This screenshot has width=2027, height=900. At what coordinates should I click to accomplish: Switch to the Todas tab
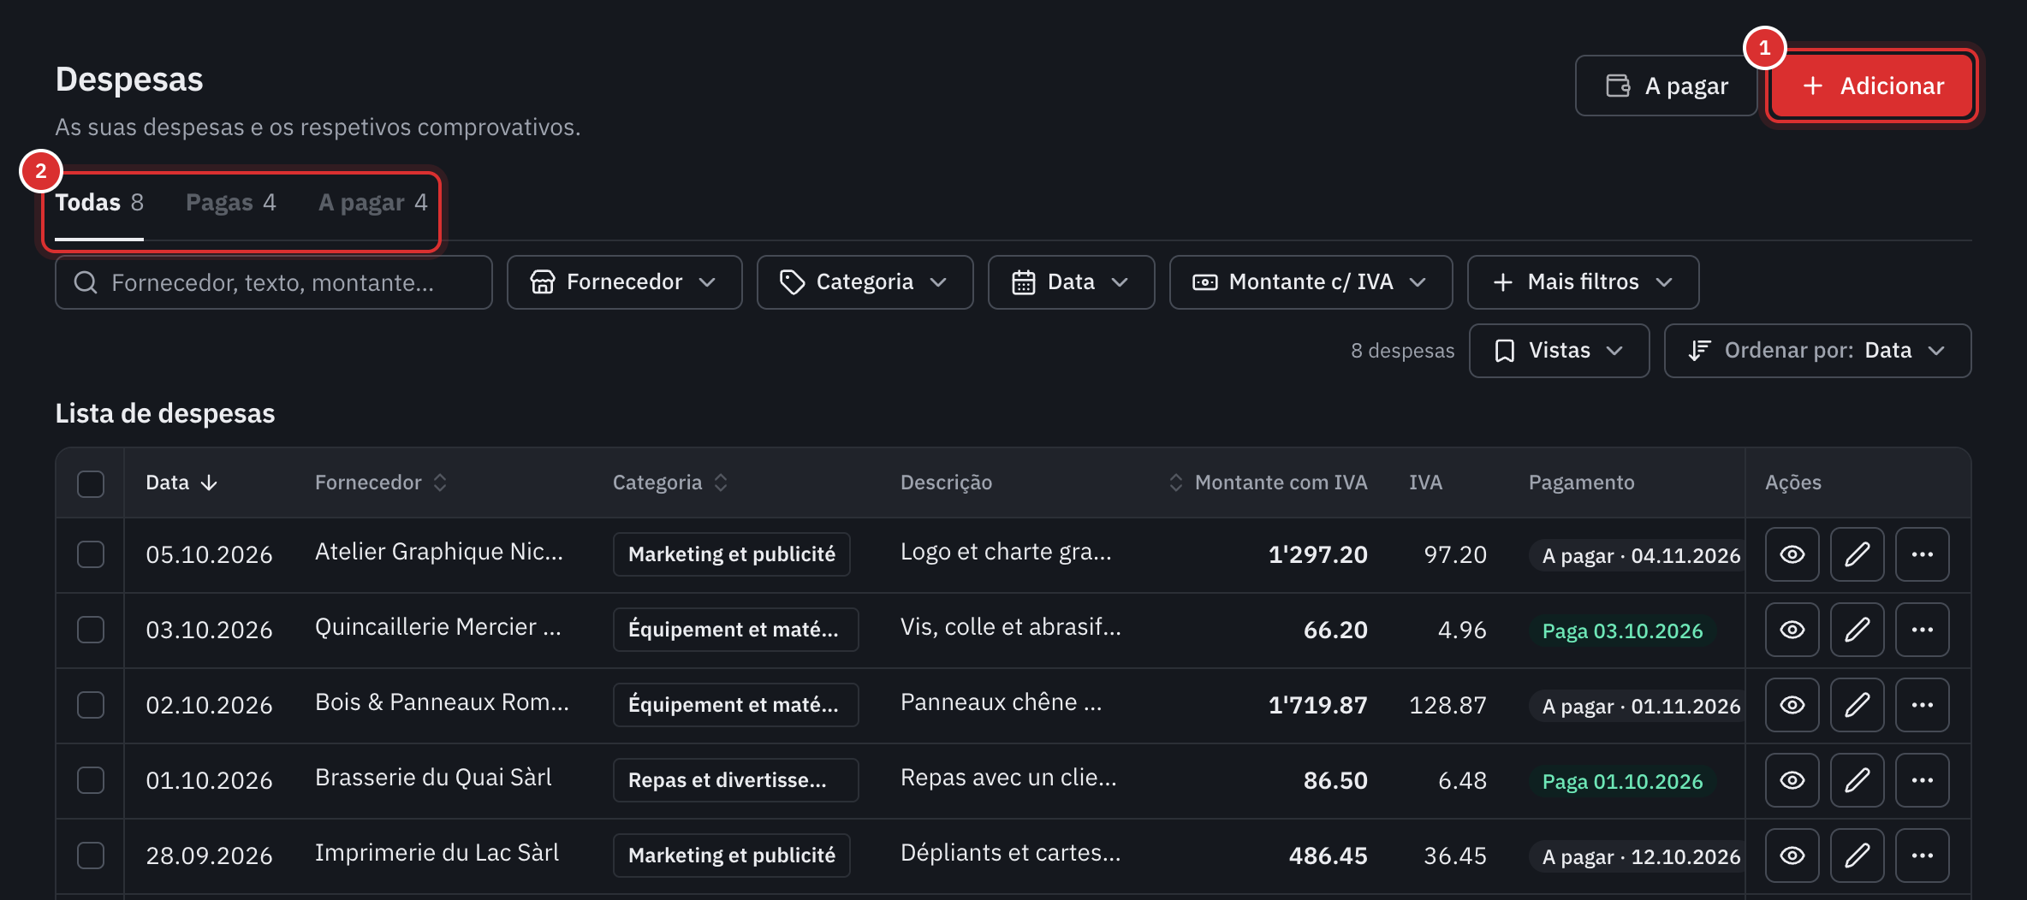click(99, 203)
